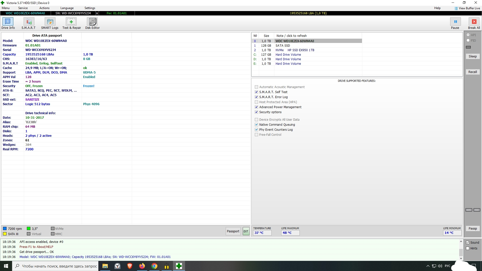Select volume C: 127 GB row

click(x=307, y=55)
